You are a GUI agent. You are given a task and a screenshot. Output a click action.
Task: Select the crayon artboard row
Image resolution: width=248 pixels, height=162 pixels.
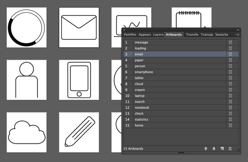[x=181, y=89]
